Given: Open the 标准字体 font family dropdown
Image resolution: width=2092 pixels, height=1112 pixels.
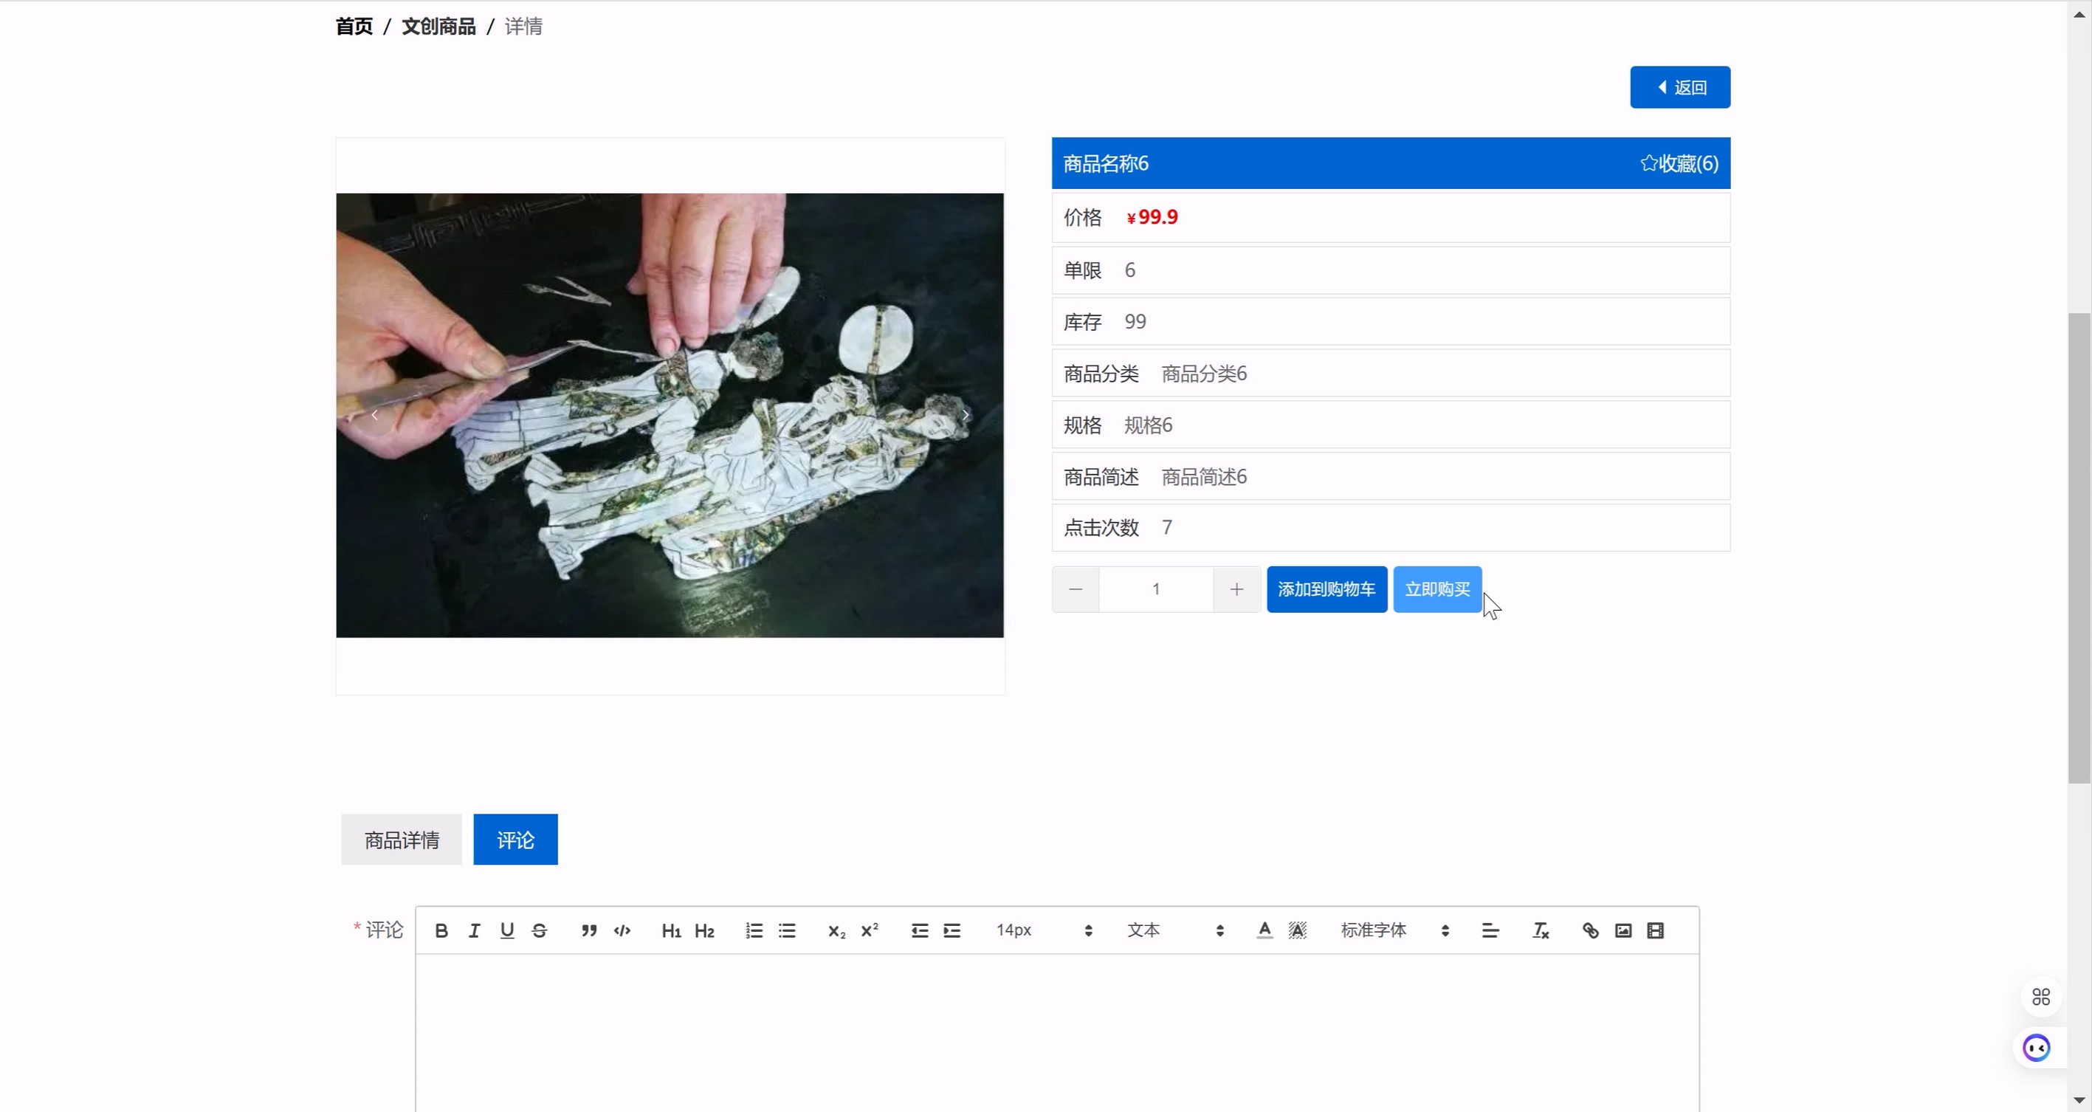Looking at the screenshot, I should pos(1394,931).
